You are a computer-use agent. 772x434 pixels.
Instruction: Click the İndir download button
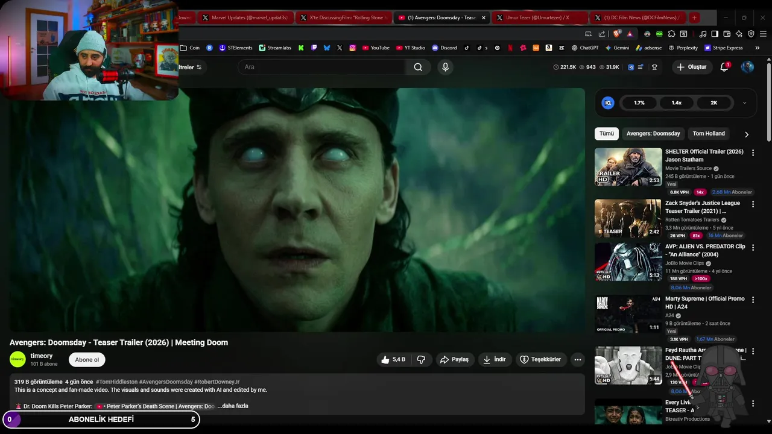[495, 360]
